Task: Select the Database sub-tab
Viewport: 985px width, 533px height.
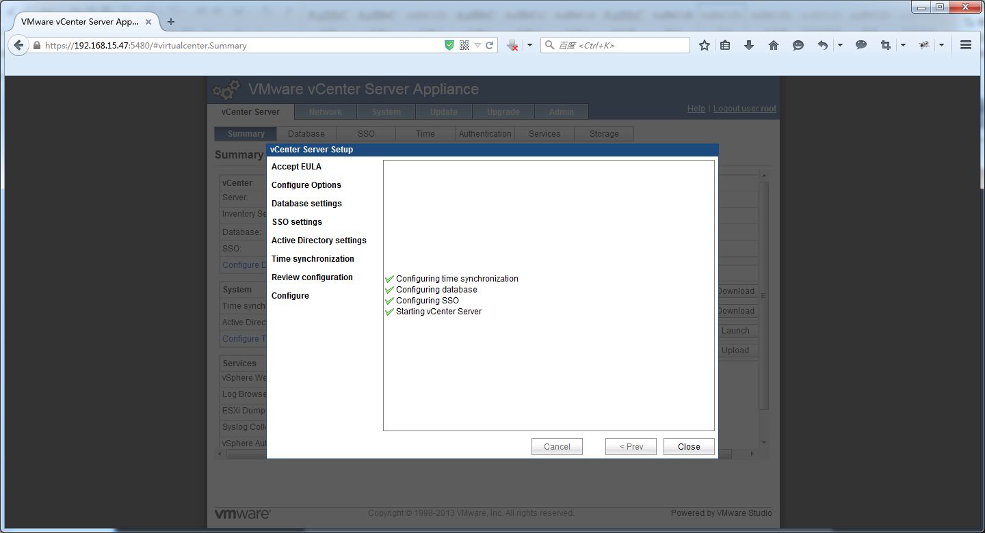Action: [x=306, y=134]
